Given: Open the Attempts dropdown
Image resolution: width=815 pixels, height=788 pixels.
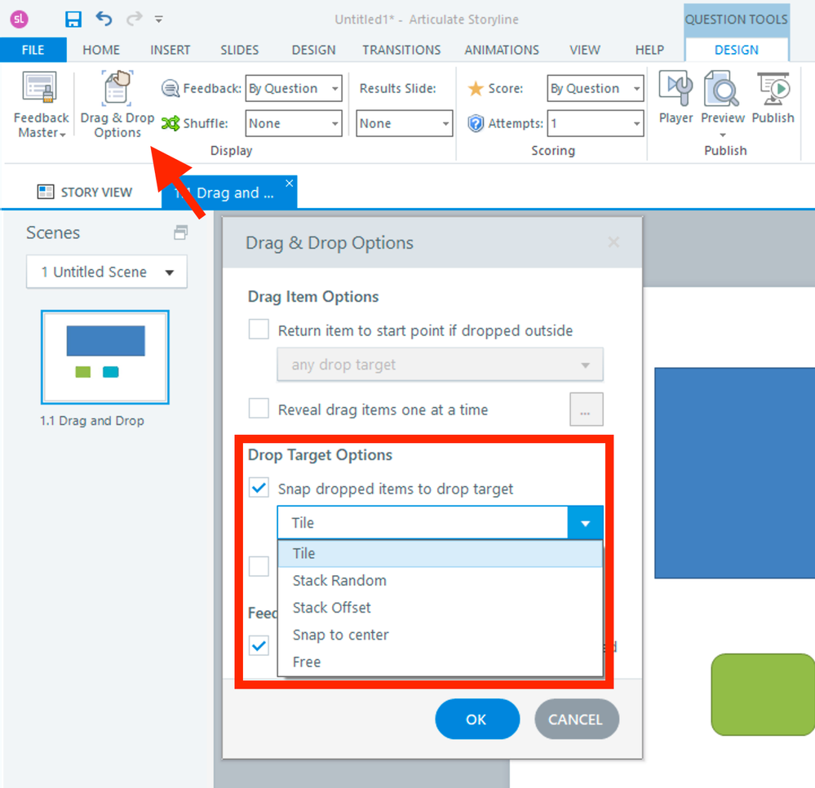Looking at the screenshot, I should (x=595, y=123).
